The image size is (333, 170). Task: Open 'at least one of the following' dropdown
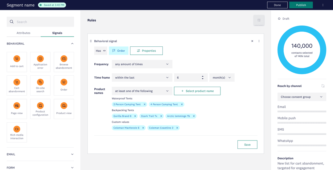[x=142, y=91]
